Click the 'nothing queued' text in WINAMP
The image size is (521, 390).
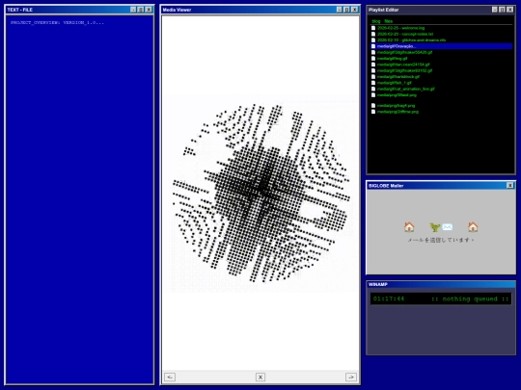coord(470,299)
